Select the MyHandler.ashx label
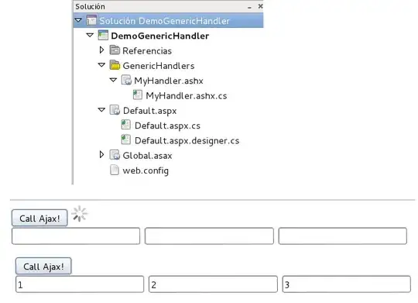Viewport: 418px width, 303px height. [x=169, y=81]
